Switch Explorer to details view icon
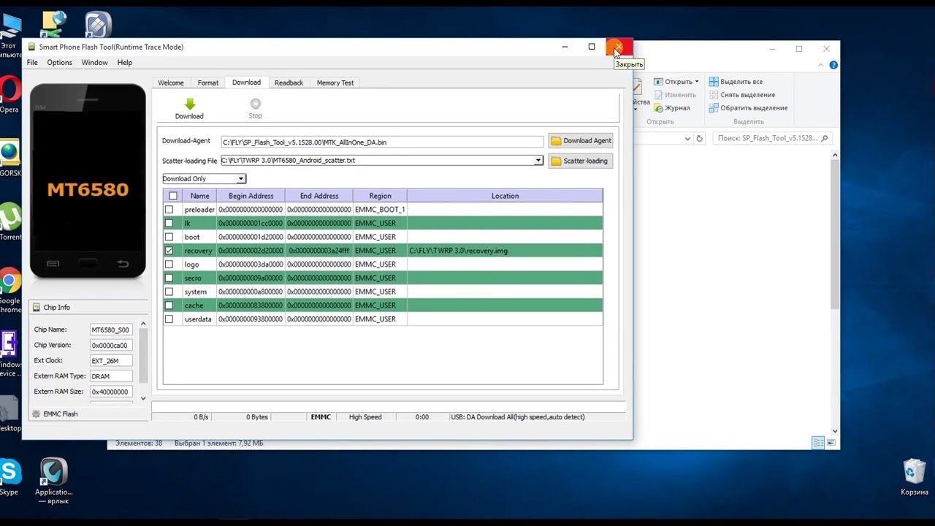Image resolution: width=935 pixels, height=526 pixels. pyautogui.click(x=818, y=443)
